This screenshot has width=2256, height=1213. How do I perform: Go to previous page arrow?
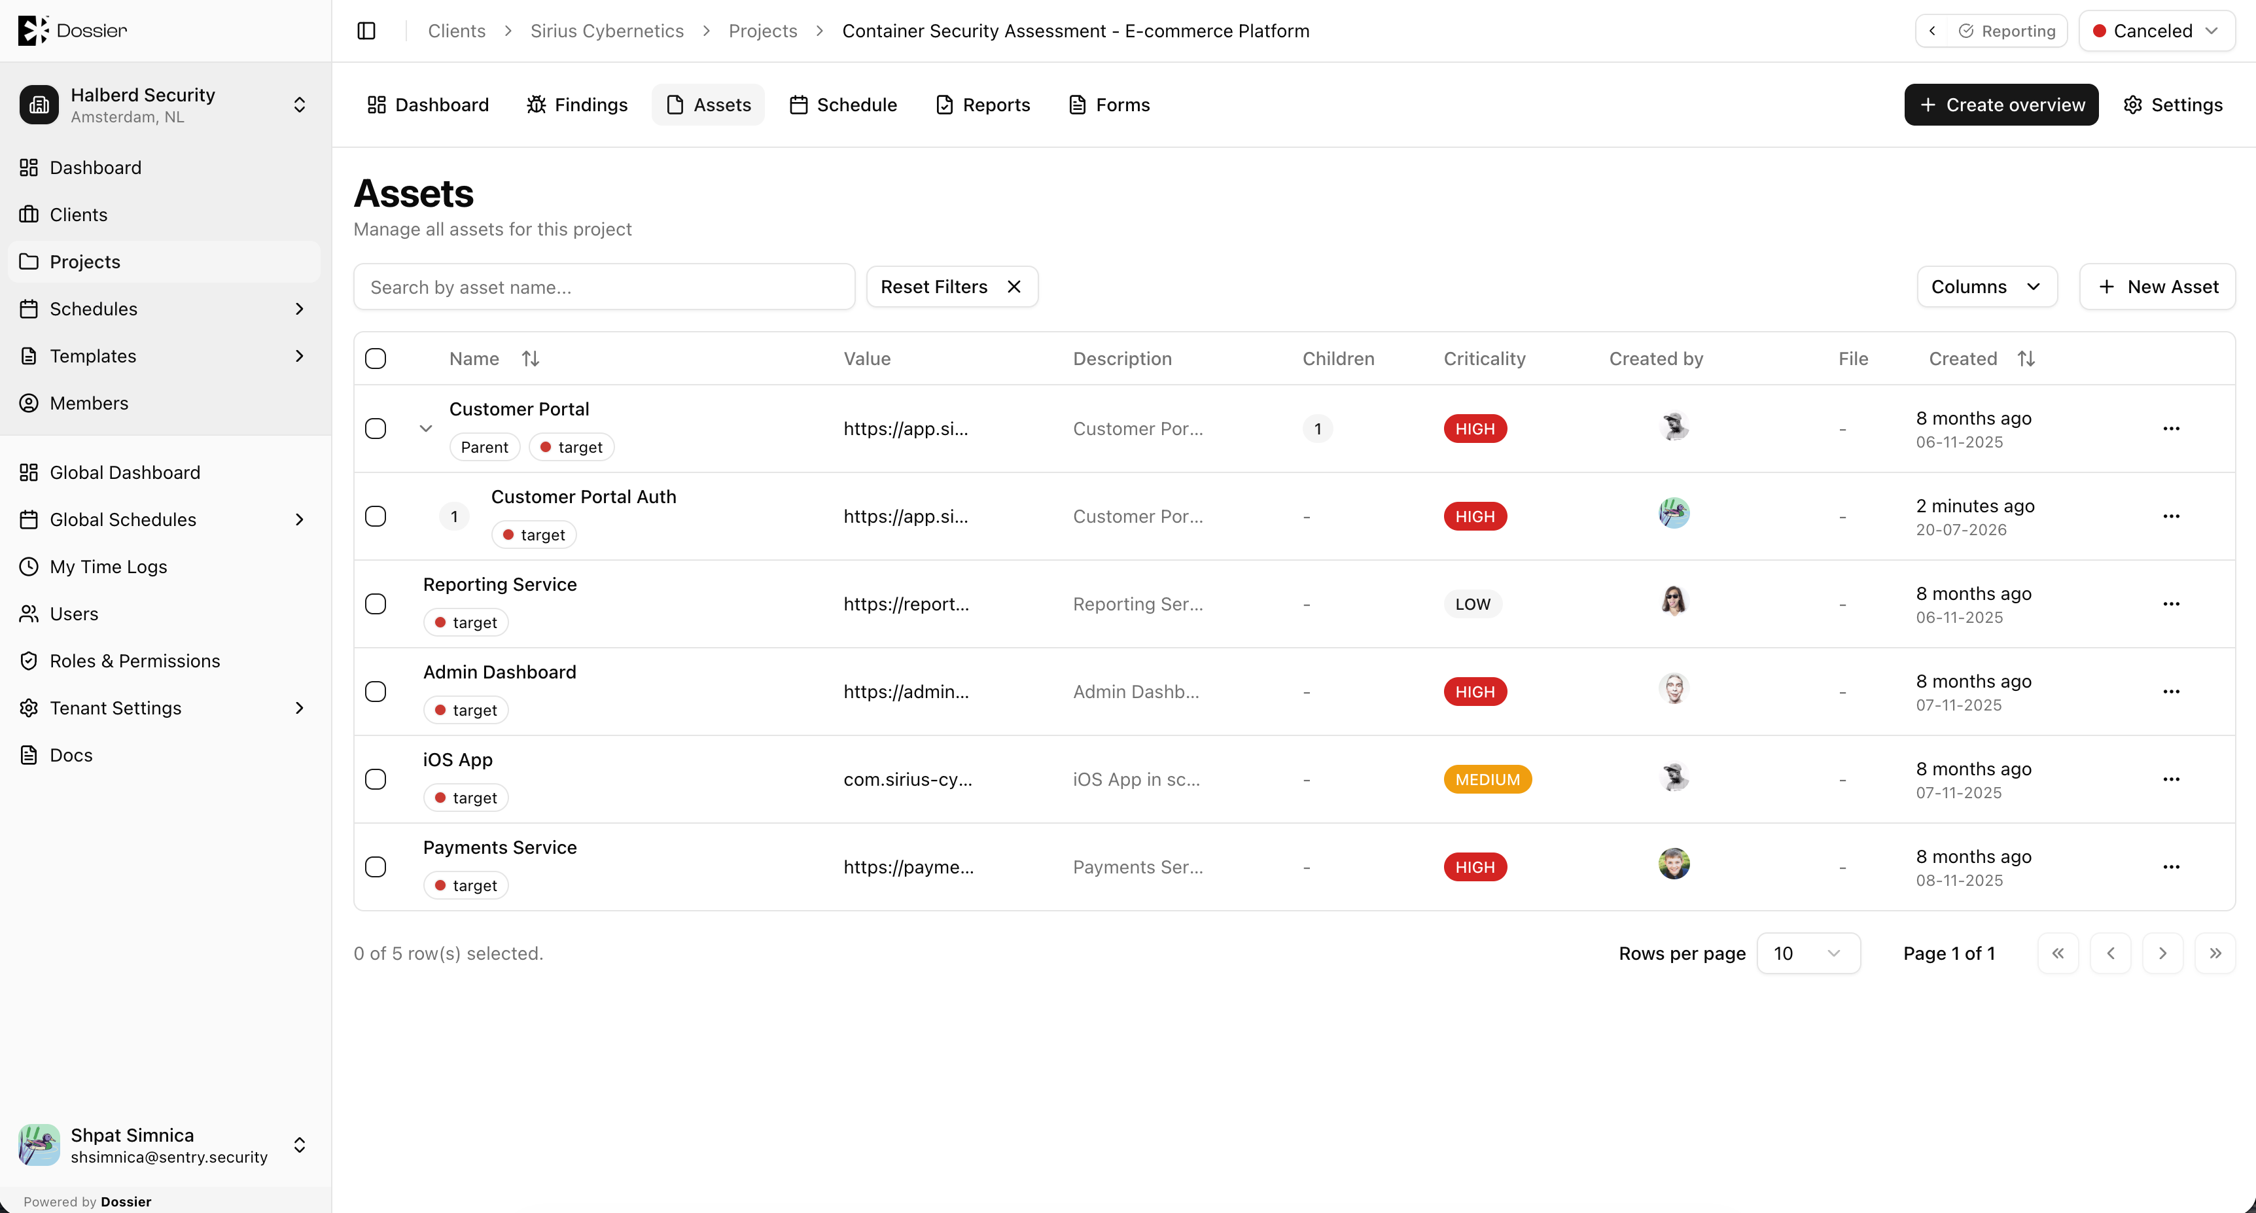(x=2111, y=953)
